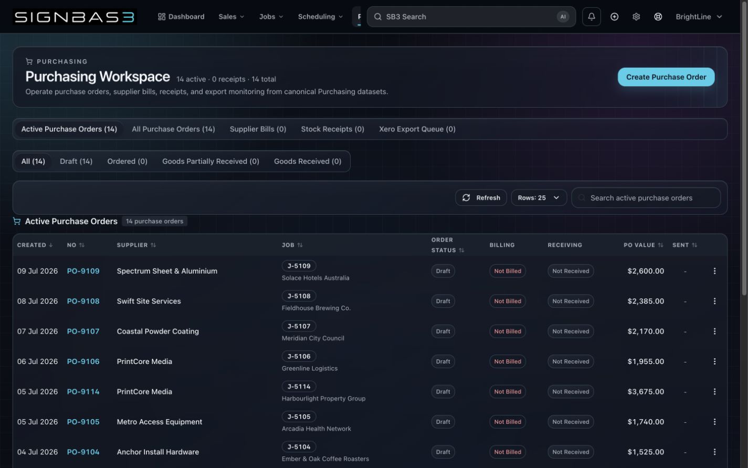Focus the Search active purchase orders field
Screen dimensions: 748x468
[x=646, y=198]
